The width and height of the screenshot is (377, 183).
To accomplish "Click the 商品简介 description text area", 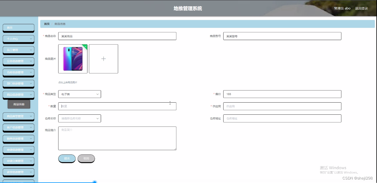I will click(x=117, y=138).
